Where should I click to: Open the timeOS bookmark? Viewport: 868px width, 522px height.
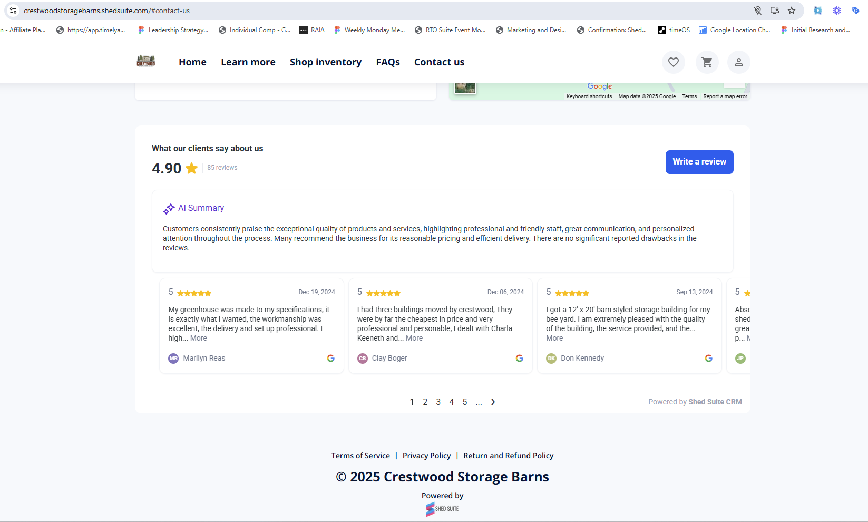[674, 30]
